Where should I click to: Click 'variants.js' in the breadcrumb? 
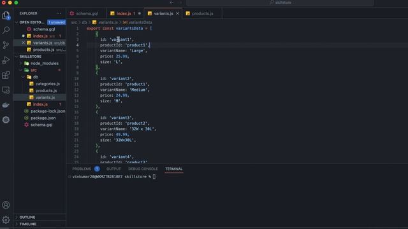click(x=108, y=23)
